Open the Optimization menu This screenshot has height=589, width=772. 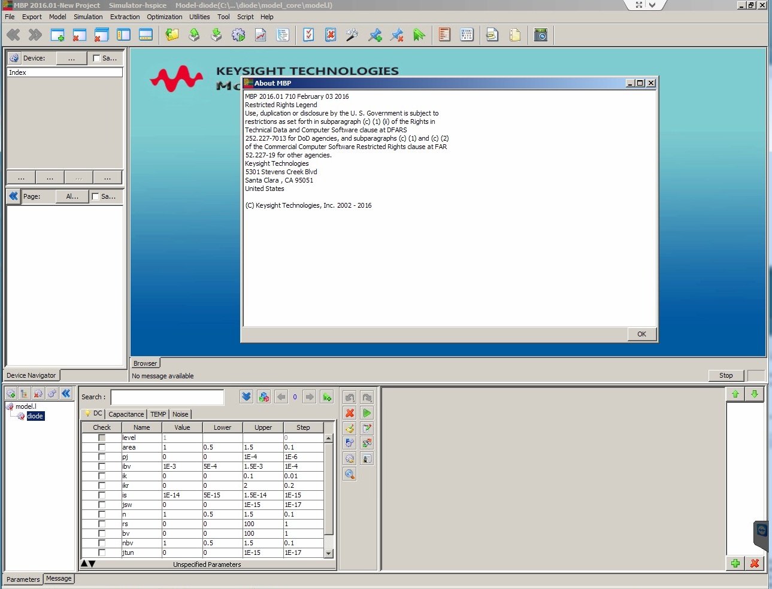click(165, 17)
